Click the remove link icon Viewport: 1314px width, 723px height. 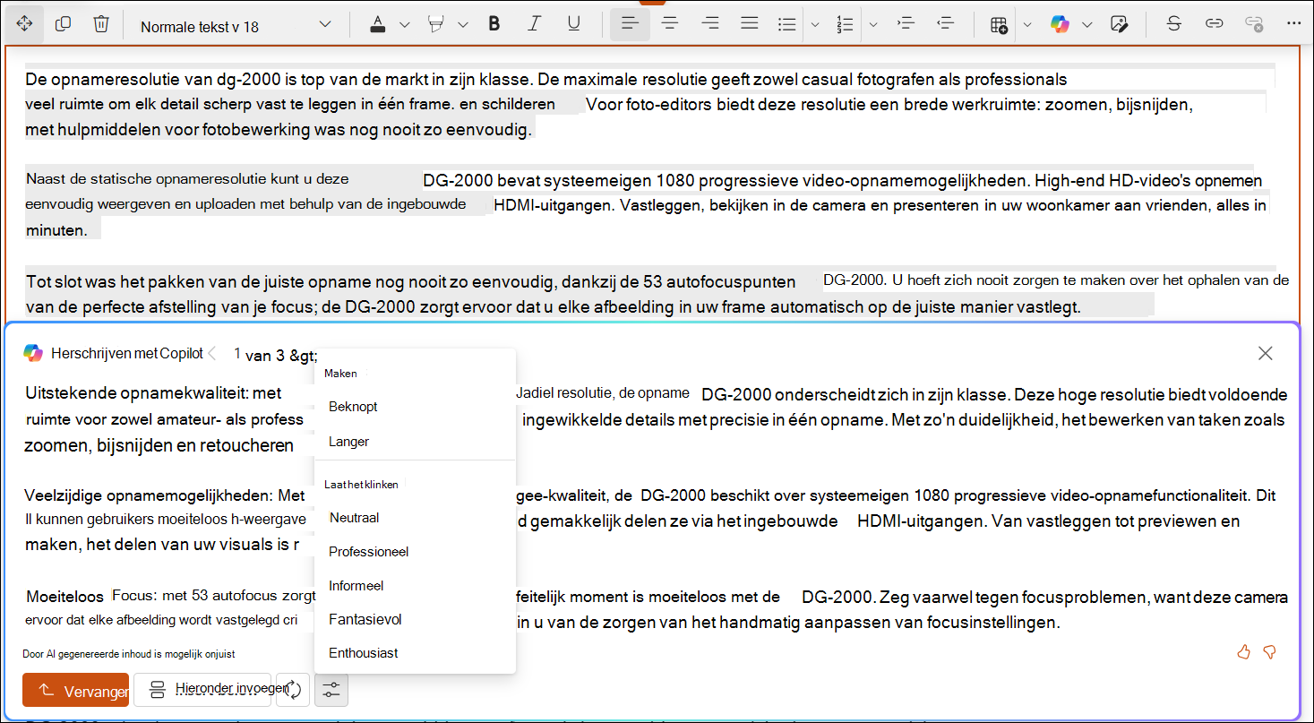[x=1254, y=24]
